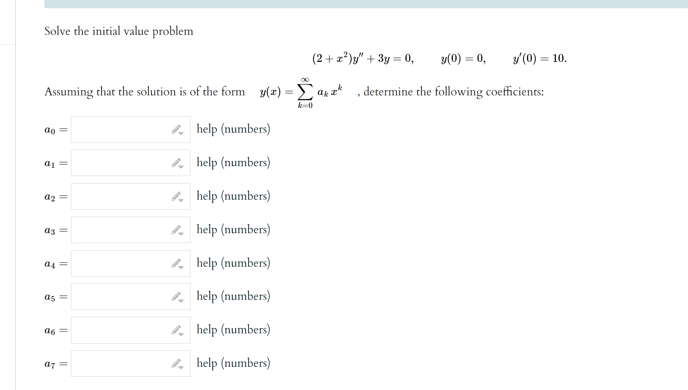The height and width of the screenshot is (390, 688).
Task: Expand the chevron beside the a0 pencil icon
Action: click(x=181, y=133)
